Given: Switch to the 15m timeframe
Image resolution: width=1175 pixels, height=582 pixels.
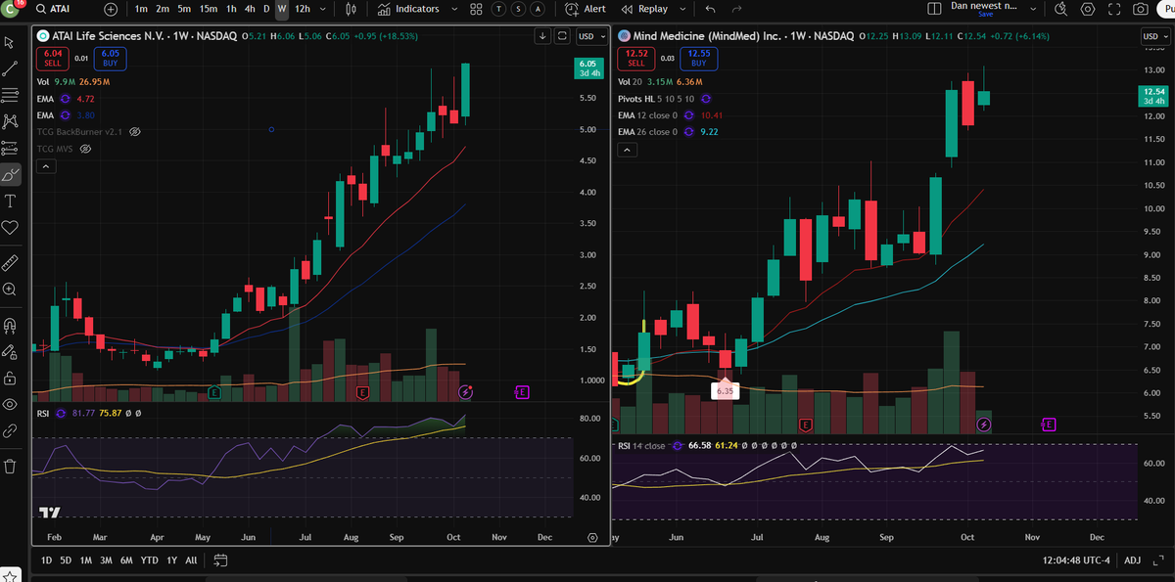Looking at the screenshot, I should click(x=208, y=9).
